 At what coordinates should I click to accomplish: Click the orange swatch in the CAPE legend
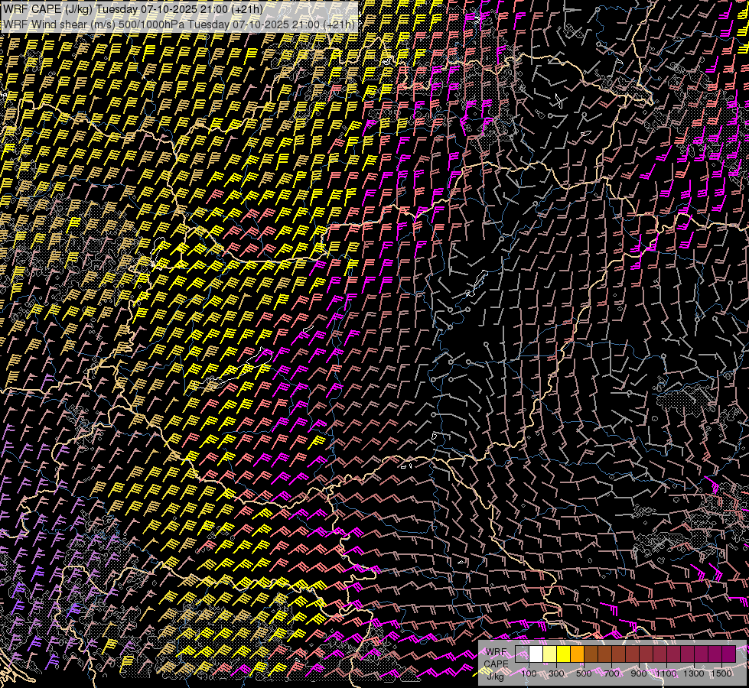pos(577,654)
